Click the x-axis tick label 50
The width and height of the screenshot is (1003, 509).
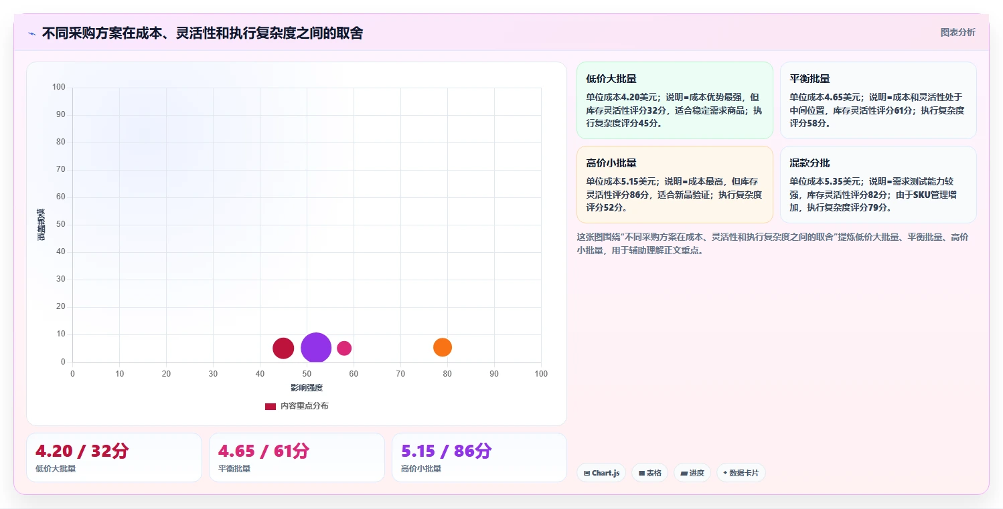click(x=307, y=374)
